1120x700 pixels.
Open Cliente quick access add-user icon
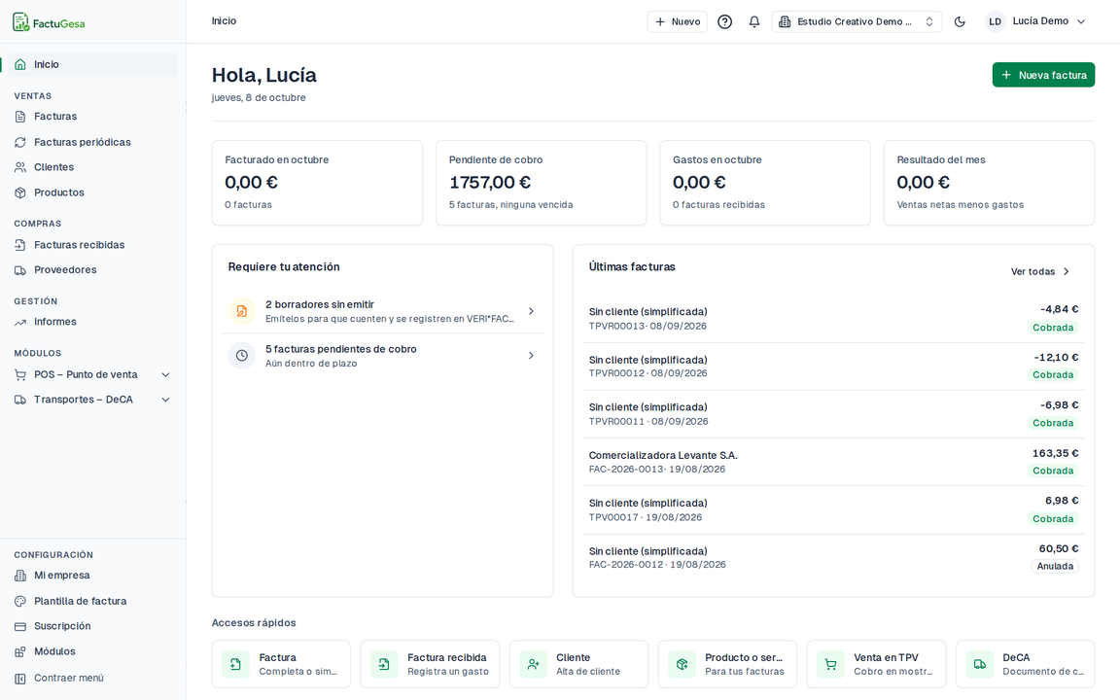pyautogui.click(x=533, y=664)
